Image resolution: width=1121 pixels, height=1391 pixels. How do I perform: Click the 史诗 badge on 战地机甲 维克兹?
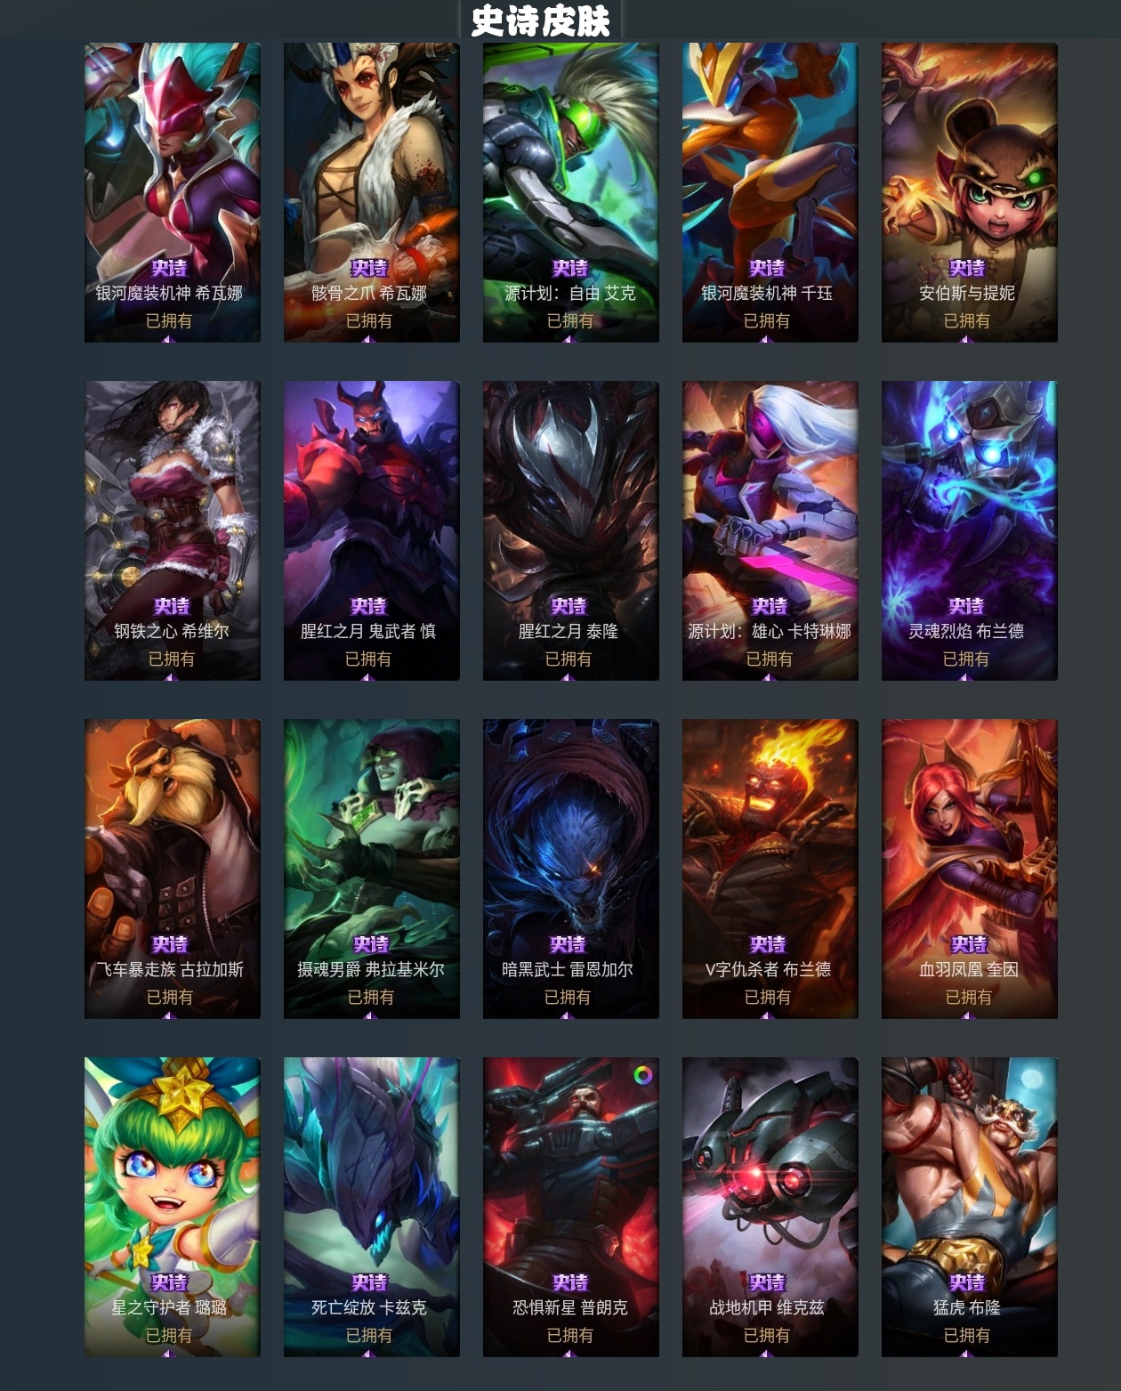pyautogui.click(x=767, y=1282)
